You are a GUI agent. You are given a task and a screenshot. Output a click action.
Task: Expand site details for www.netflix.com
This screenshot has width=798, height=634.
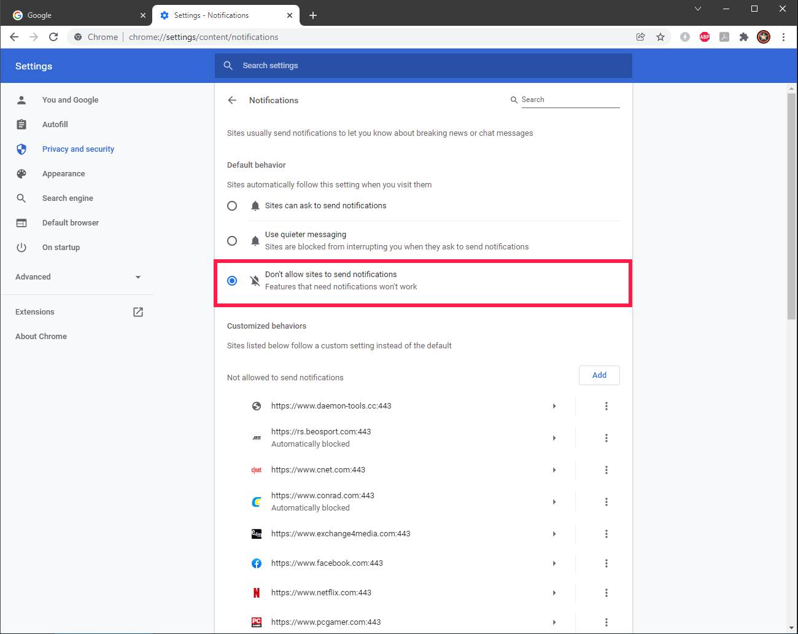tap(554, 593)
